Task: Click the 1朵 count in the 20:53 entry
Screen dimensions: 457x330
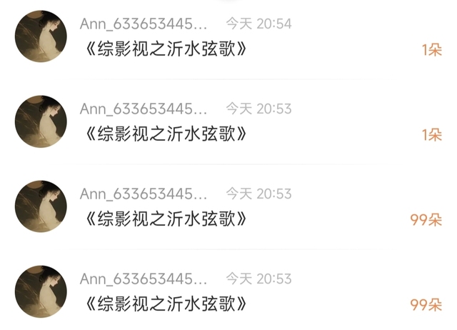Action: (x=432, y=135)
